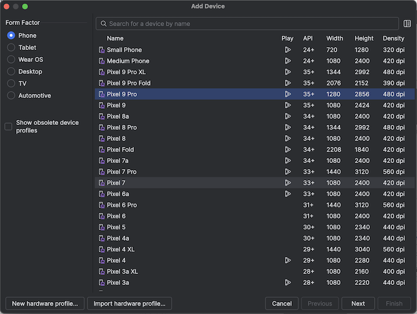Click the Play Store icon for Pixel 3a
Image resolution: width=417 pixels, height=314 pixels.
288,282
